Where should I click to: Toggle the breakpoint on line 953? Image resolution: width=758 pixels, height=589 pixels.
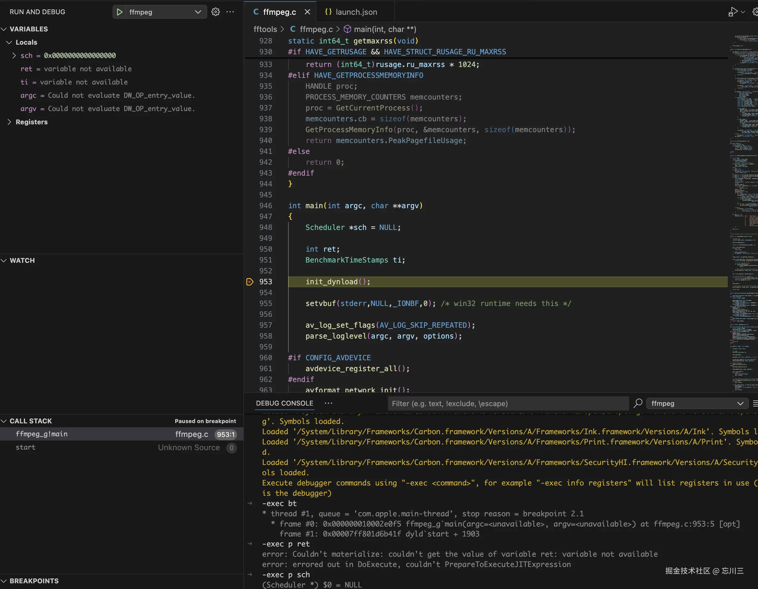[249, 282]
